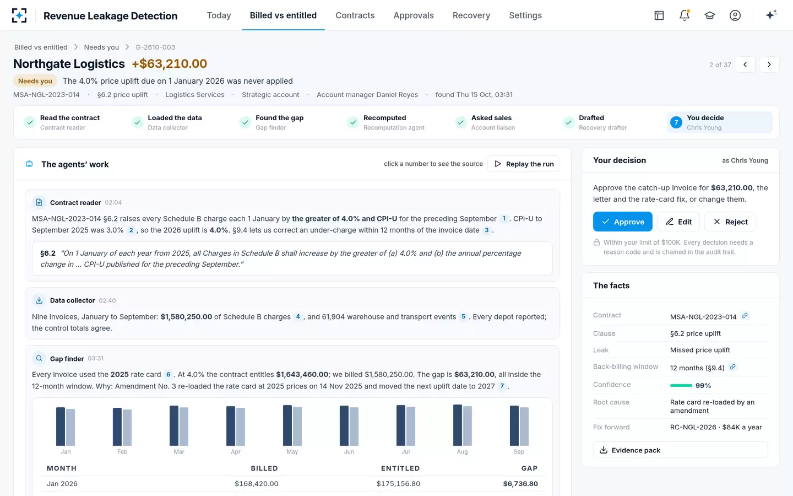This screenshot has width=793, height=496.
Task: Click the Needs you breadcrumb link
Action: [101, 47]
